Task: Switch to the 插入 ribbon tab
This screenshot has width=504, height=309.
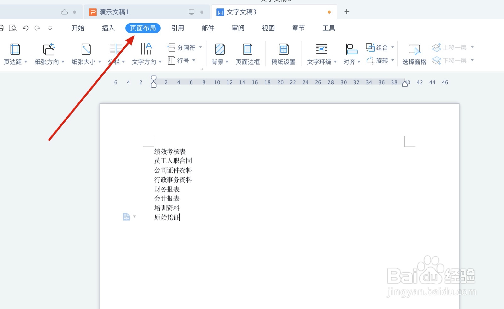Action: click(108, 28)
